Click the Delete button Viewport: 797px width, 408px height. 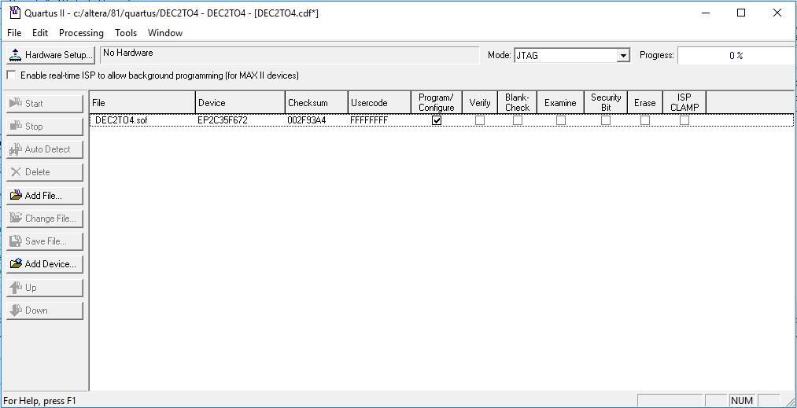click(x=44, y=171)
